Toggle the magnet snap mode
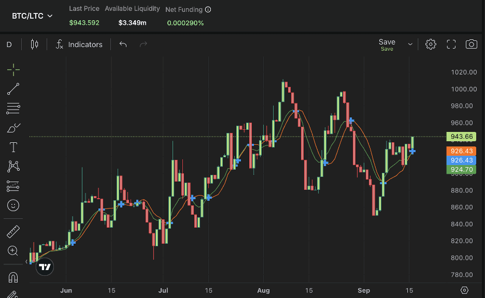The width and height of the screenshot is (485, 298). click(x=13, y=277)
